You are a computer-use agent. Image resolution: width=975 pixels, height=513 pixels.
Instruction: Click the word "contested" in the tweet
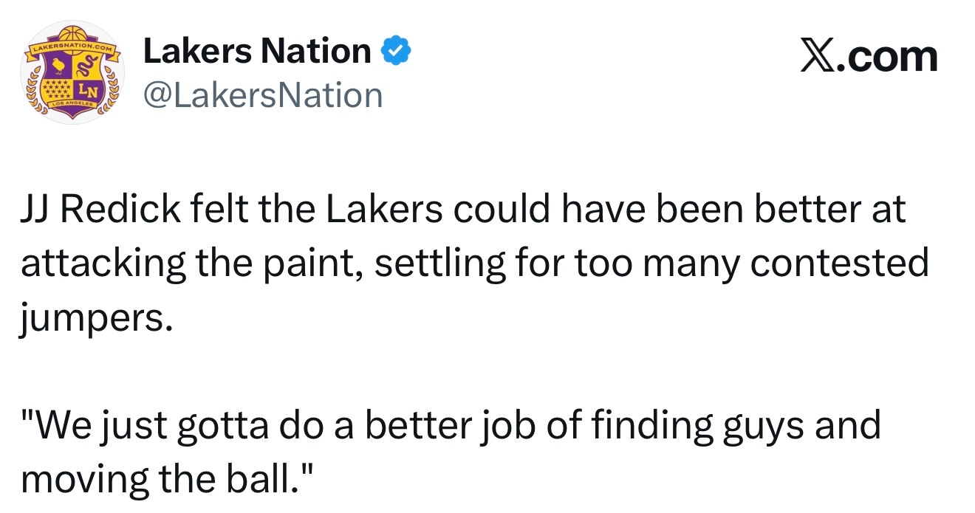(x=839, y=264)
